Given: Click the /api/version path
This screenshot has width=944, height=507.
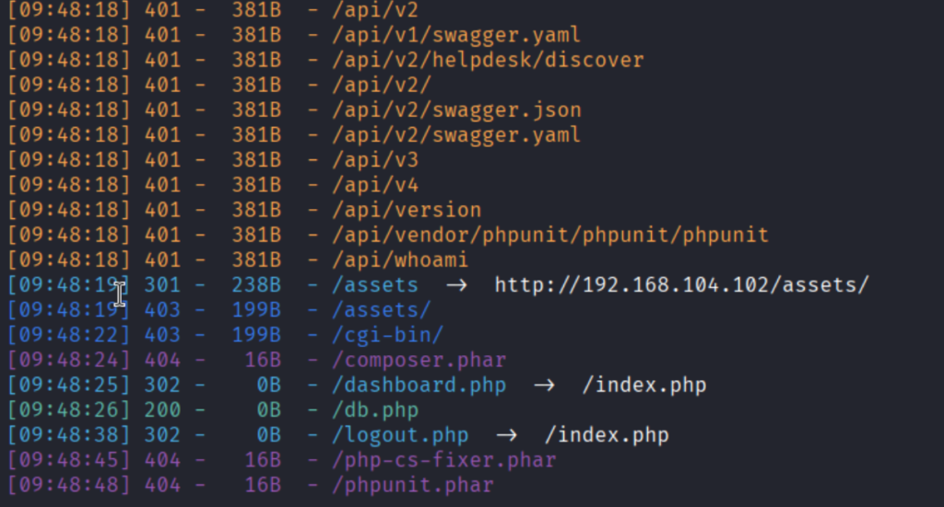Looking at the screenshot, I should coord(407,210).
